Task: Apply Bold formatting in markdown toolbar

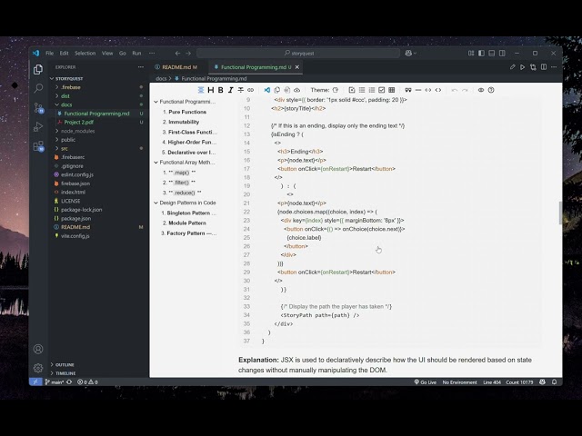Action: 221,90
